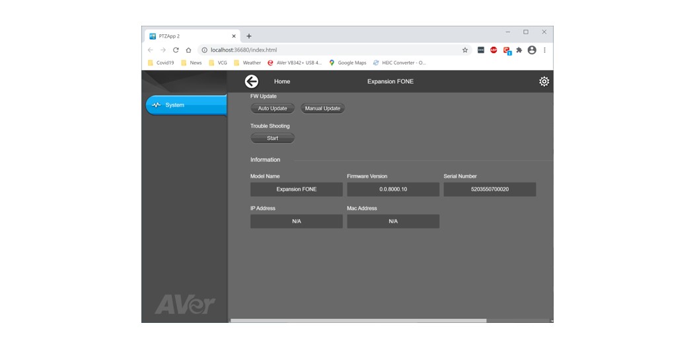Screen dimensions: 695x348
Task: Click the back arrow icon beside Home
Action: pos(251,82)
